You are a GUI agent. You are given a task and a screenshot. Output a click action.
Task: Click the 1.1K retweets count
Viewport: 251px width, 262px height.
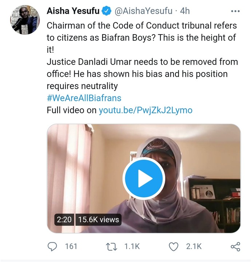pyautogui.click(x=132, y=246)
